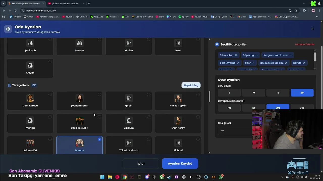The height and width of the screenshot is (181, 323).
Task: Remove the Naruto category chip
Action: 304,63
